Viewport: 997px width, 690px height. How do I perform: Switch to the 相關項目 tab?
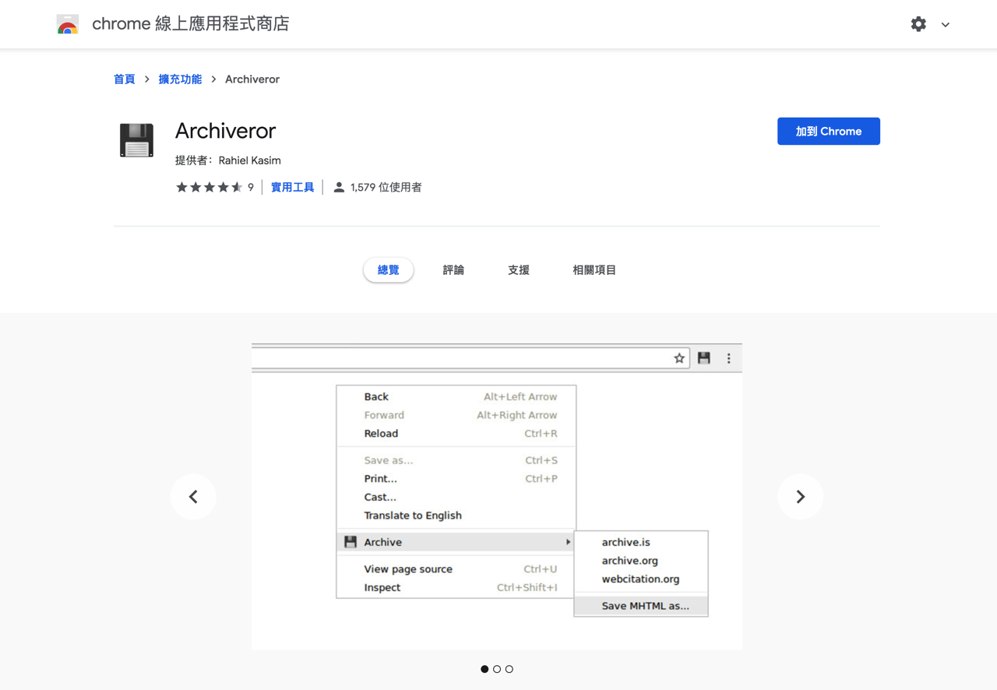click(x=594, y=270)
